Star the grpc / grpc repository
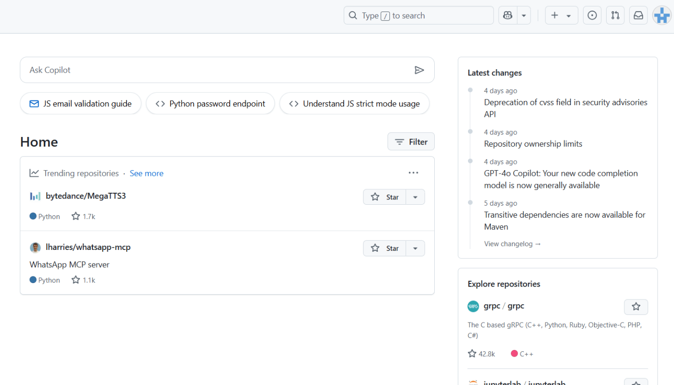The height and width of the screenshot is (385, 674). (x=636, y=307)
